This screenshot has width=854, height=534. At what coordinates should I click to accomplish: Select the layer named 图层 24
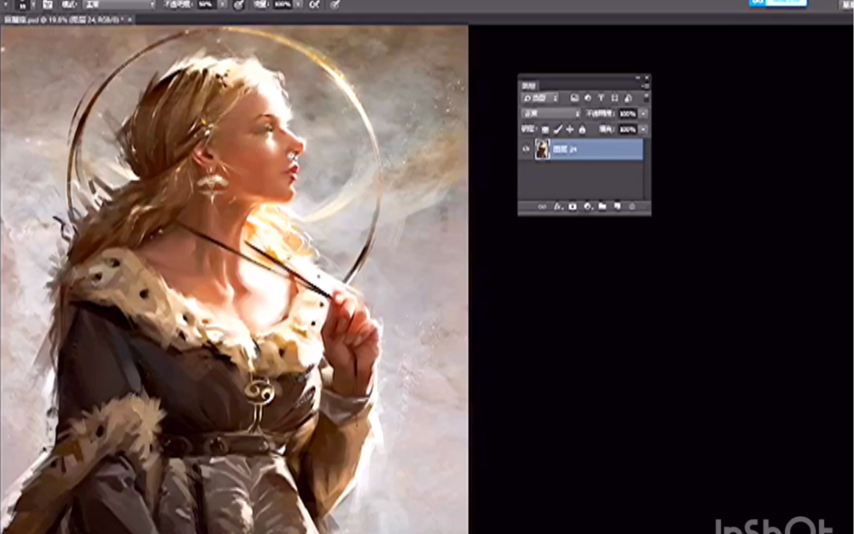(x=565, y=149)
